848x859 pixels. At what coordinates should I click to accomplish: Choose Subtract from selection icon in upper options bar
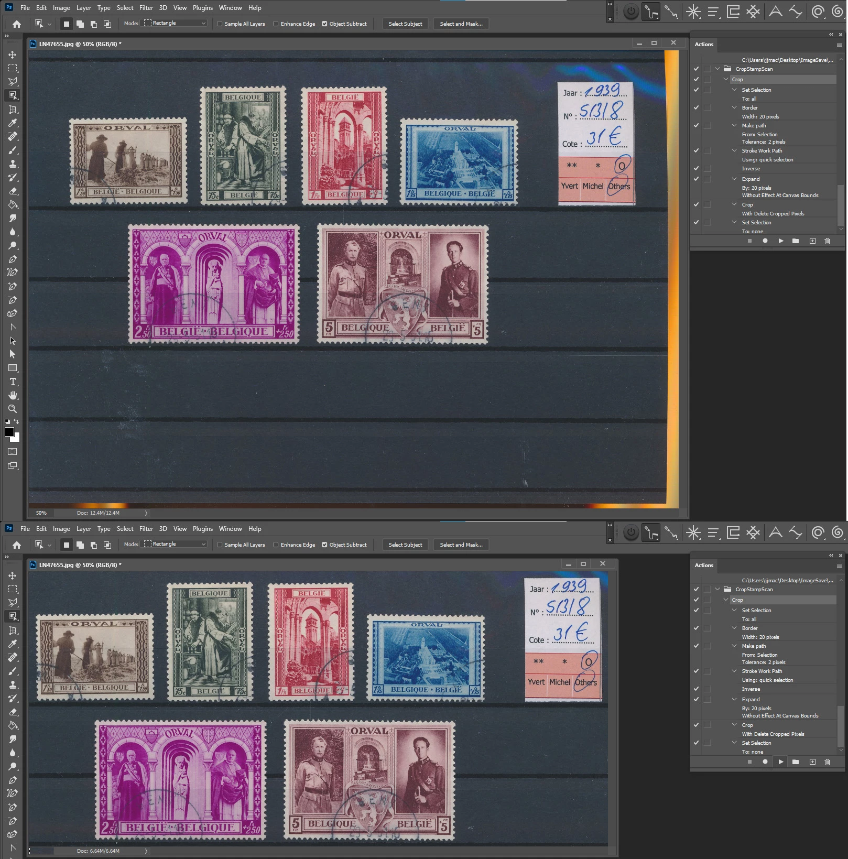pos(94,24)
